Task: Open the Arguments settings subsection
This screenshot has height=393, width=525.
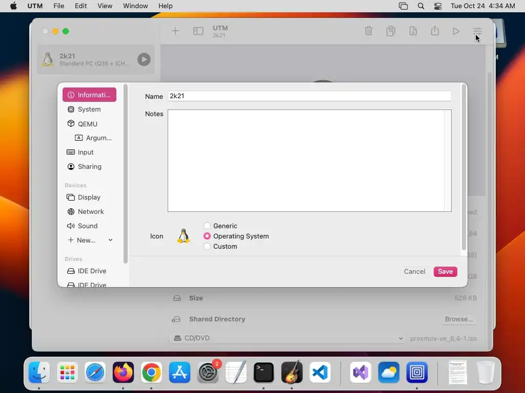Action: 93,138
